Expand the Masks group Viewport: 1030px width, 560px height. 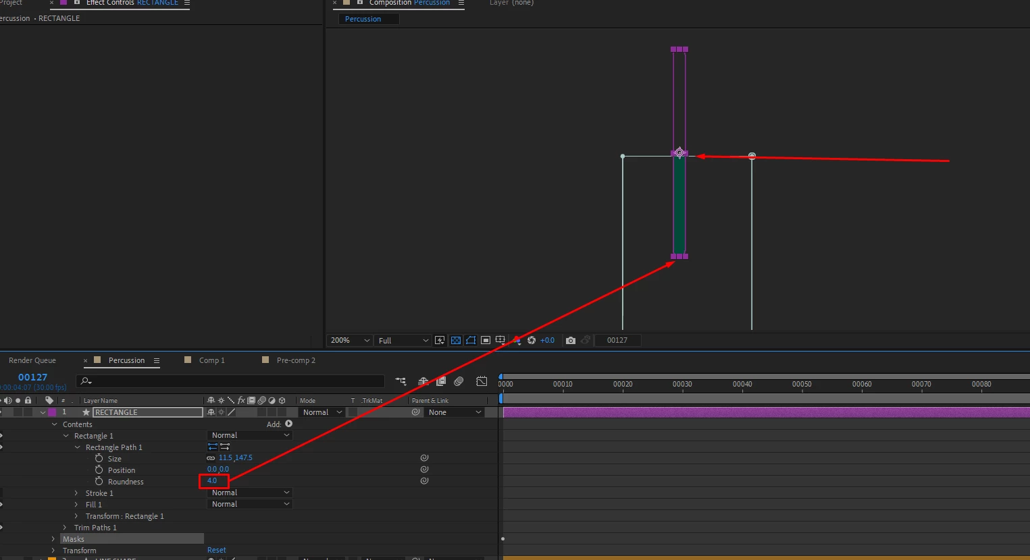pos(53,539)
